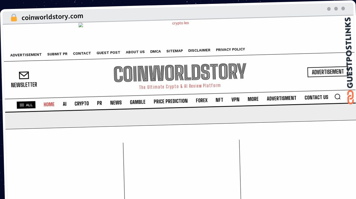Open the DMCA link
This screenshot has width=356, height=199.
tap(155, 51)
